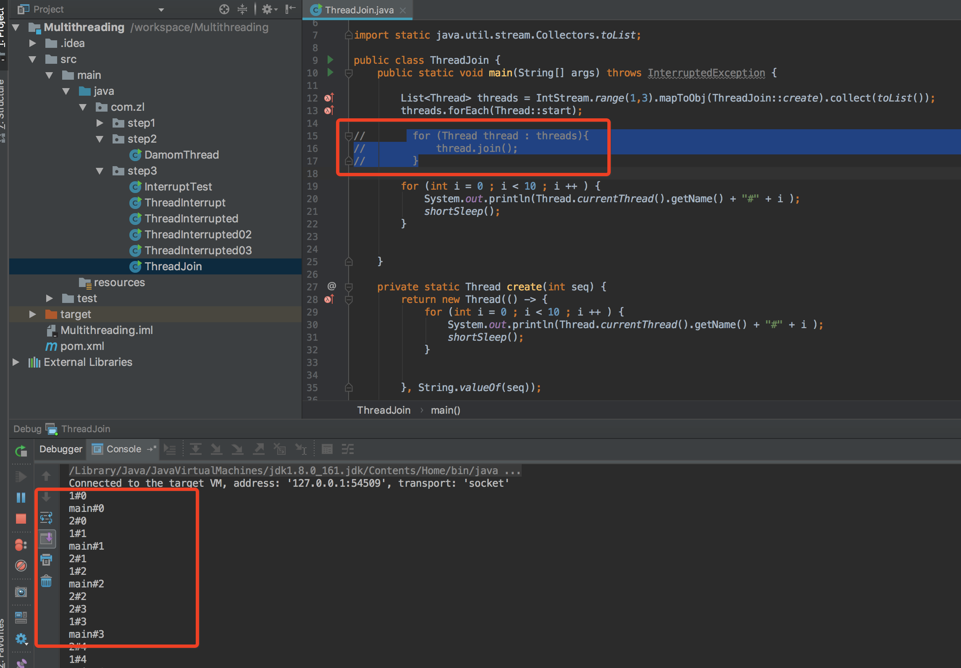Expand the target folder
The image size is (961, 668).
(32, 314)
